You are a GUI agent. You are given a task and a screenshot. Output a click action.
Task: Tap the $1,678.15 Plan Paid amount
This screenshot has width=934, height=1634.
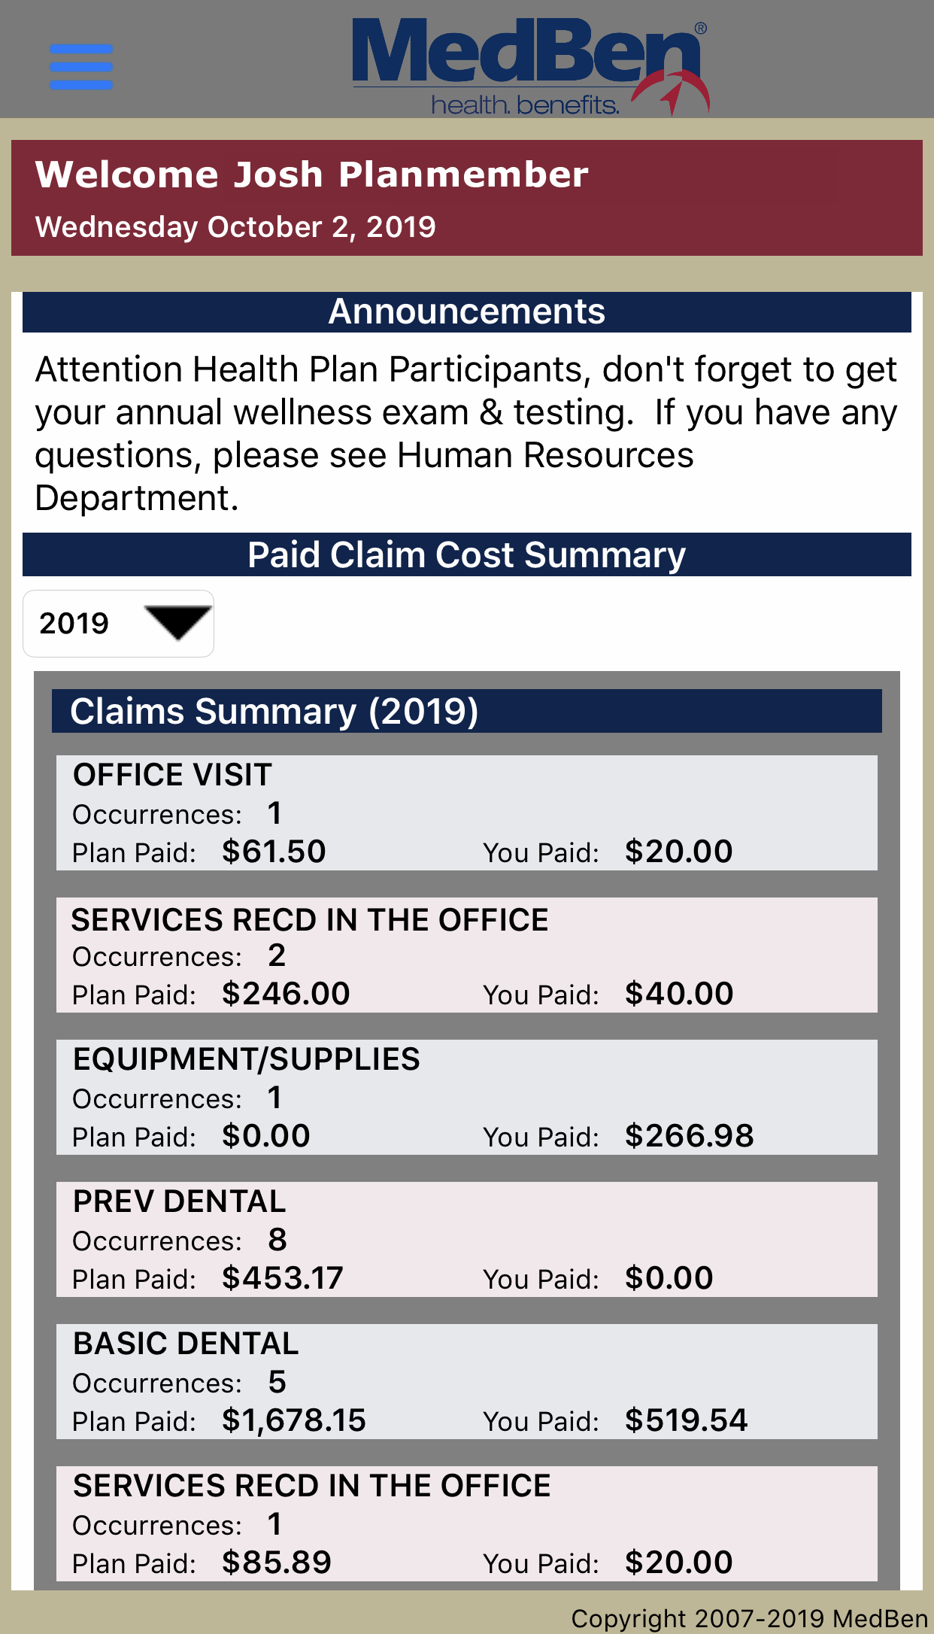(294, 1420)
